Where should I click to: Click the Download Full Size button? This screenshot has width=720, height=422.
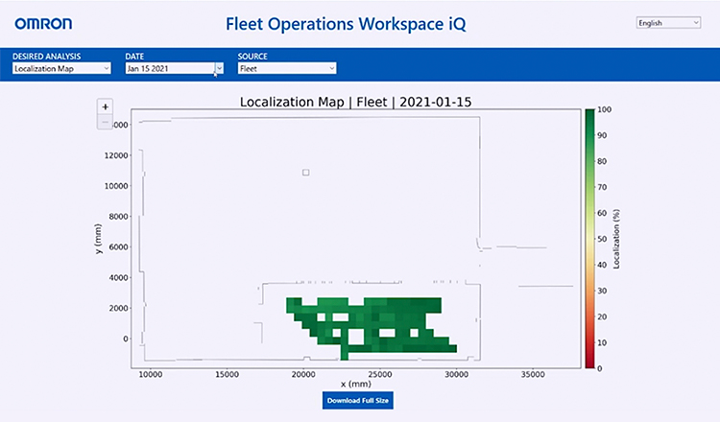358,401
